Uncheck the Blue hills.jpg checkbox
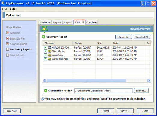The height and width of the screenshot is (116, 157). pyautogui.click(x=45, y=51)
